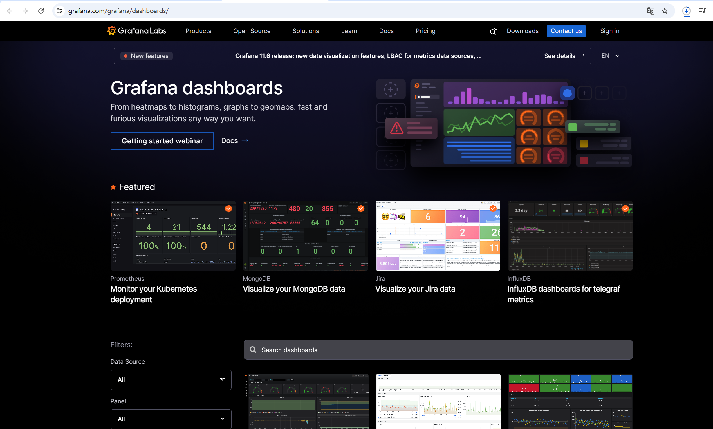Bookmark this page with star icon
This screenshot has height=429, width=713.
click(x=665, y=11)
